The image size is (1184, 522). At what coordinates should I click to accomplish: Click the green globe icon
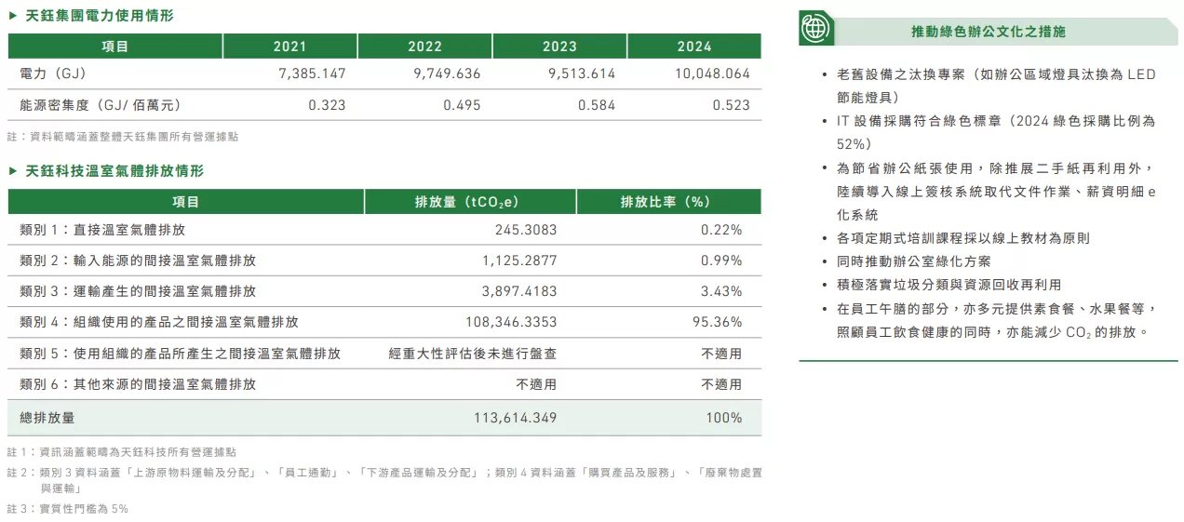click(815, 30)
